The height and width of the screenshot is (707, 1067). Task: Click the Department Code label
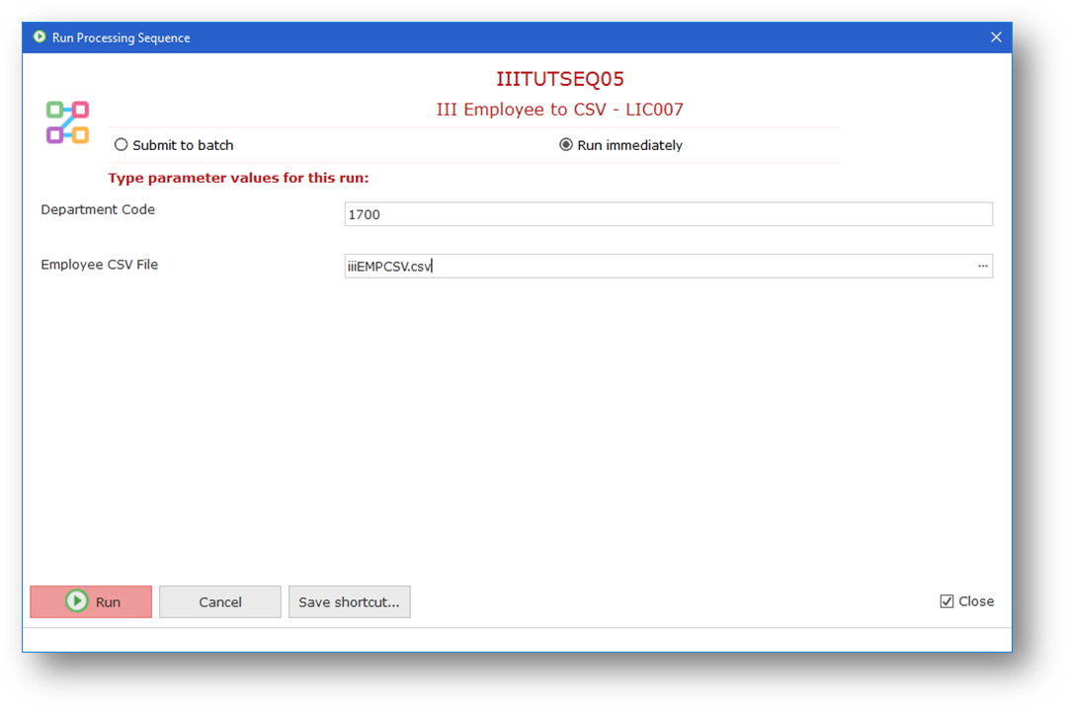tap(98, 209)
